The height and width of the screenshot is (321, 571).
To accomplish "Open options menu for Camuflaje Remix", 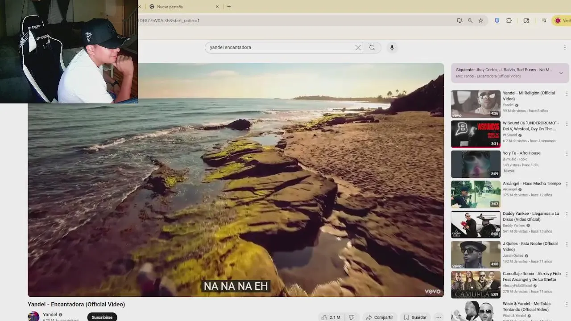I will pyautogui.click(x=567, y=274).
